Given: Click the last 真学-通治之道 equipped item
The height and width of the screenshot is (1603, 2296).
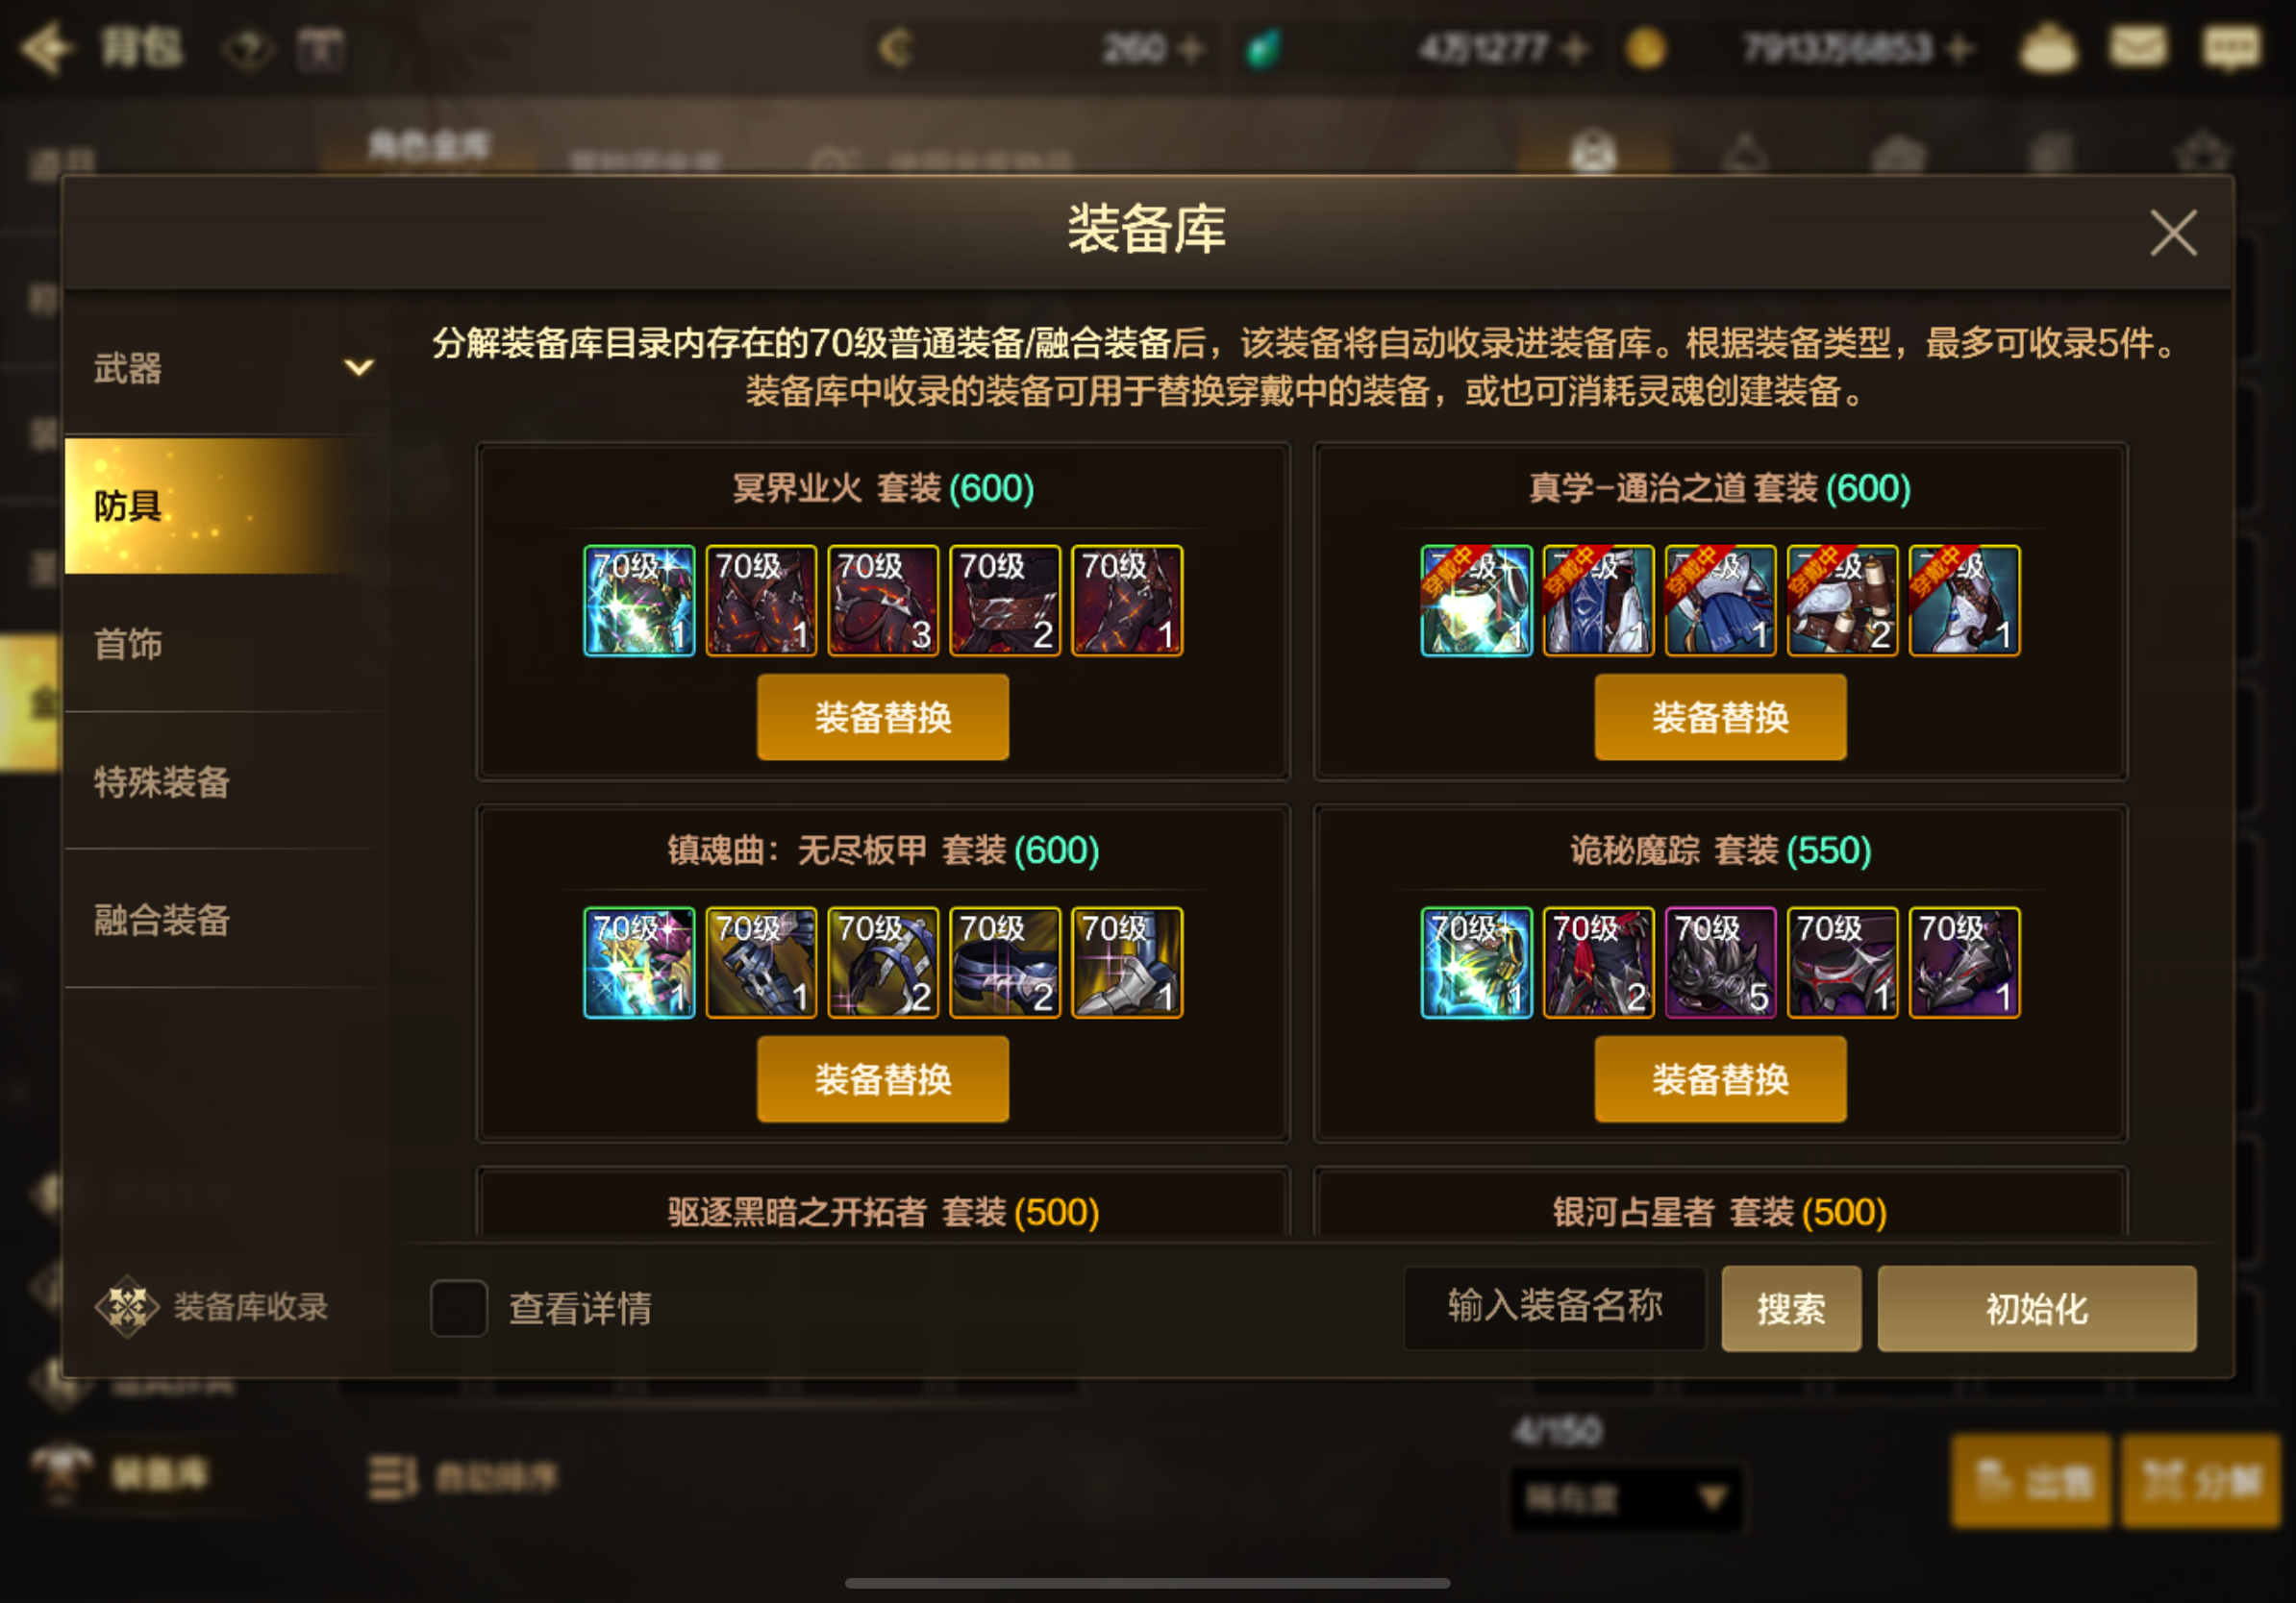Looking at the screenshot, I should click(1964, 601).
